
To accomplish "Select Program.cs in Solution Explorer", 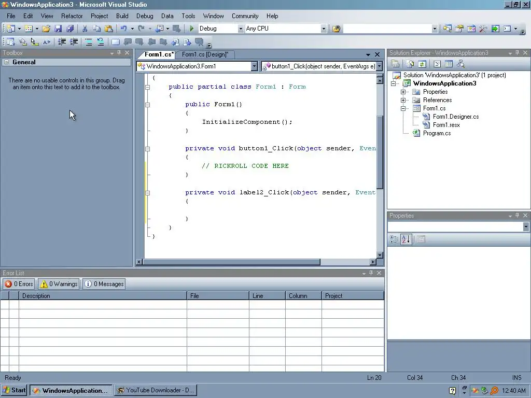I will (437, 133).
